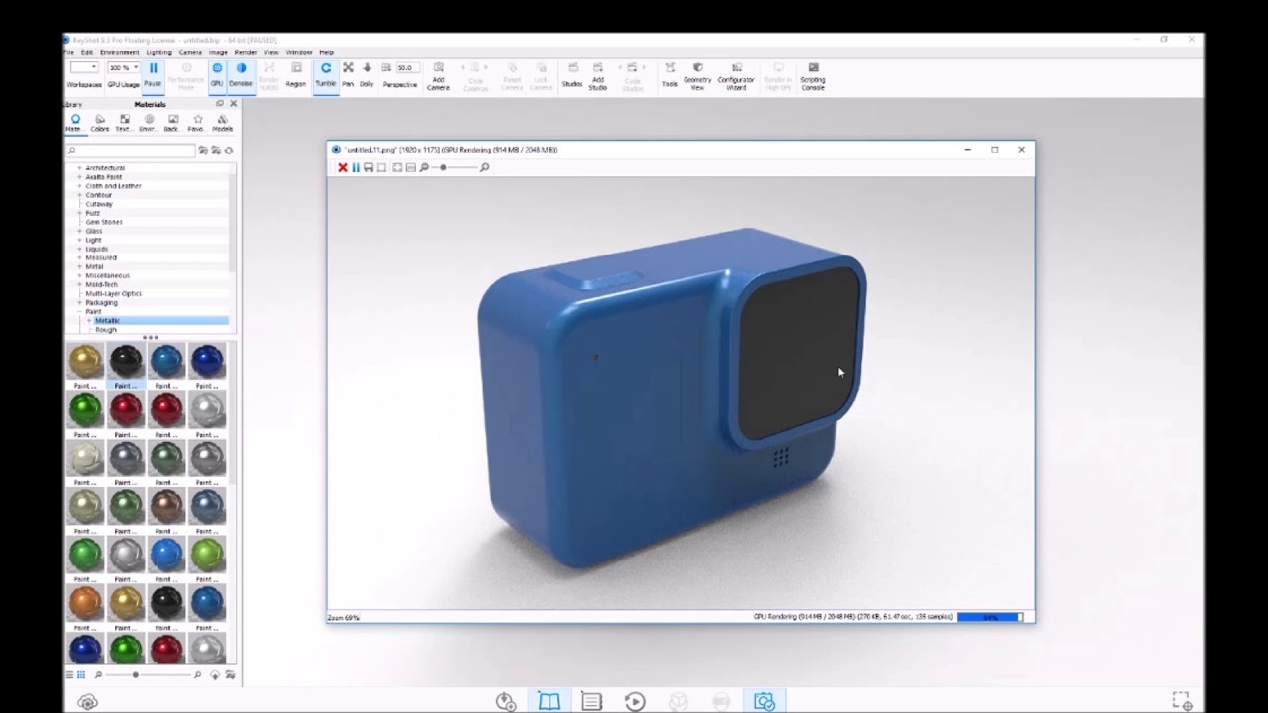Switch material thumbnails to list view

click(x=69, y=675)
